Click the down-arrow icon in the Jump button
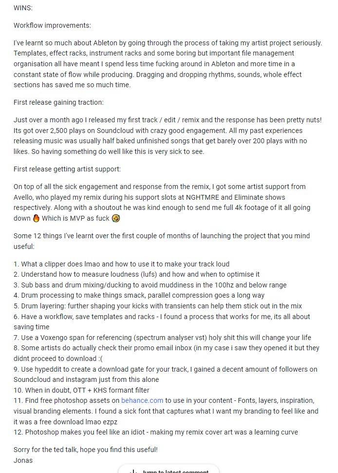This screenshot has height=473, width=338. [133, 471]
